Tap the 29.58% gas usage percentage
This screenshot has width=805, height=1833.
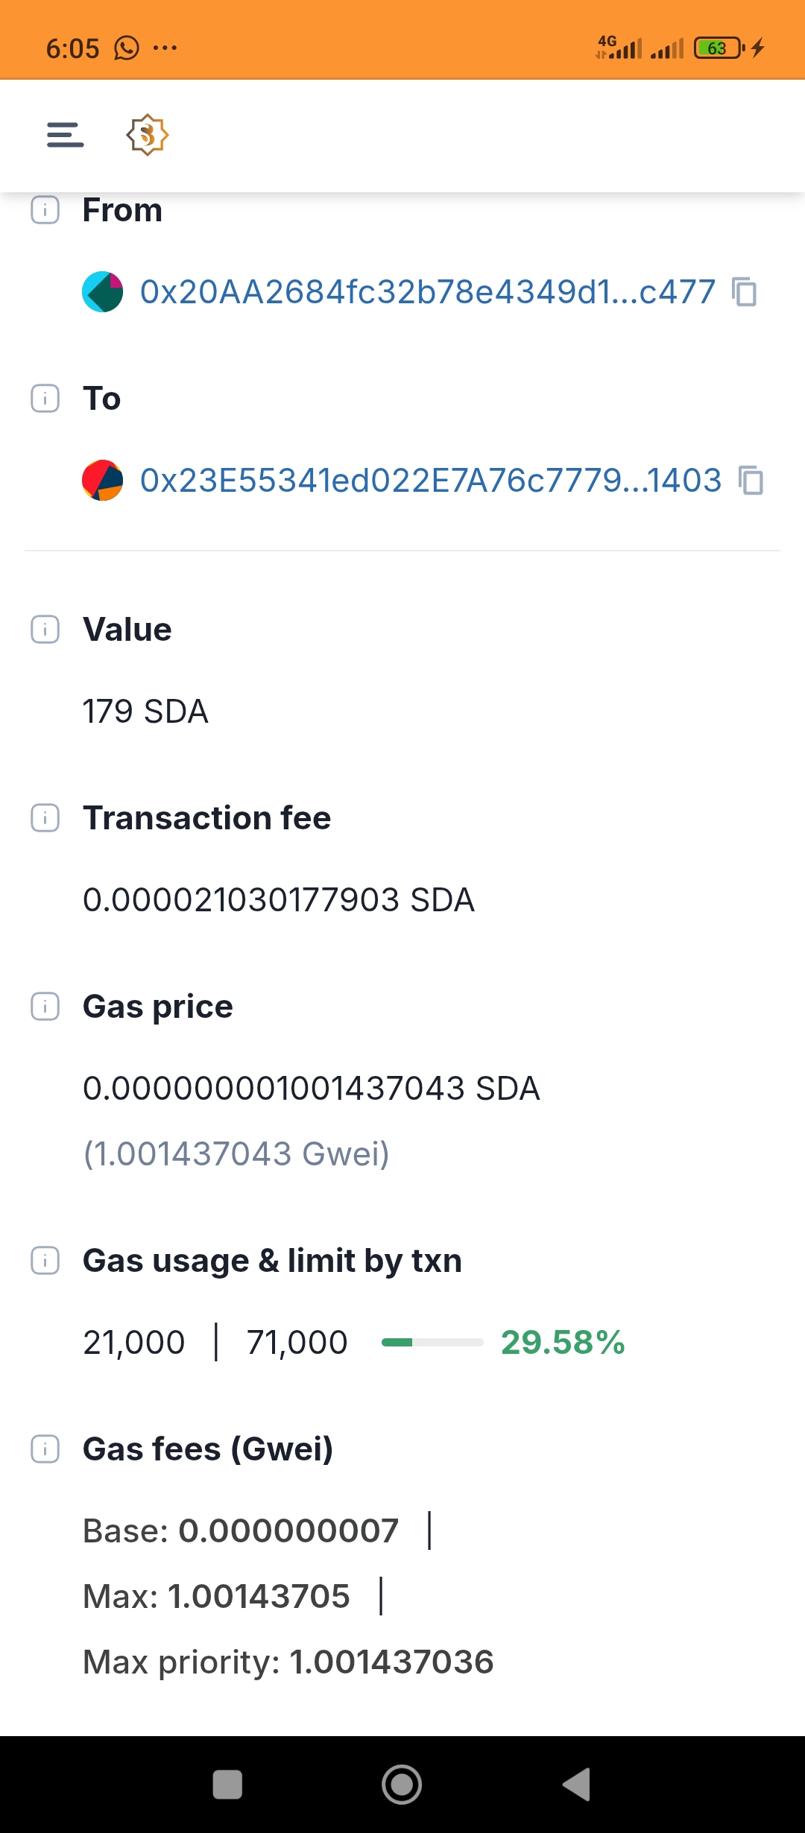click(x=563, y=1342)
